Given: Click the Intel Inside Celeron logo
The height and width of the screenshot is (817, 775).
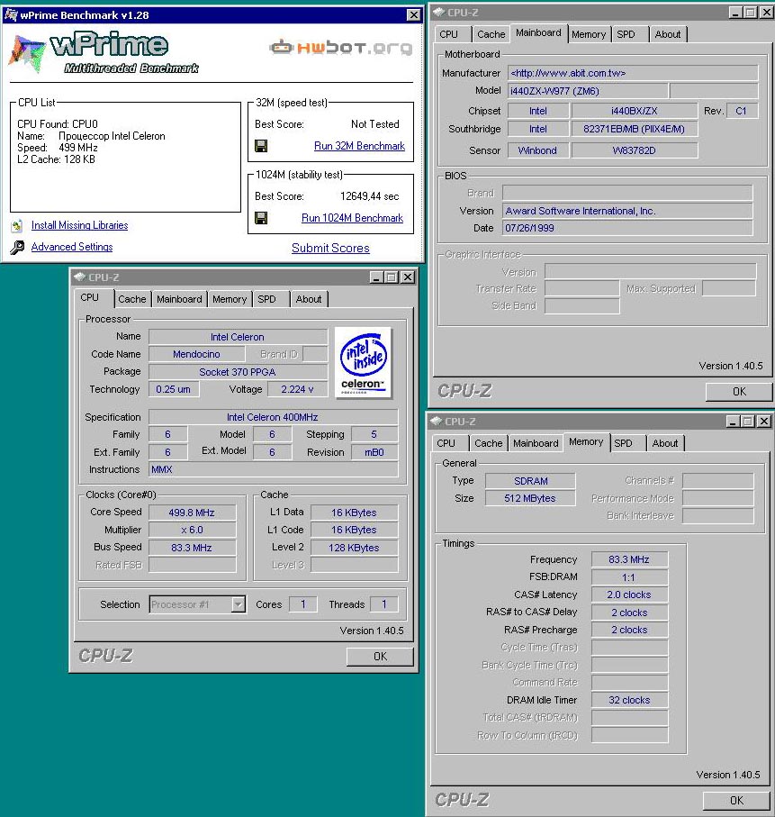Looking at the screenshot, I should point(364,363).
